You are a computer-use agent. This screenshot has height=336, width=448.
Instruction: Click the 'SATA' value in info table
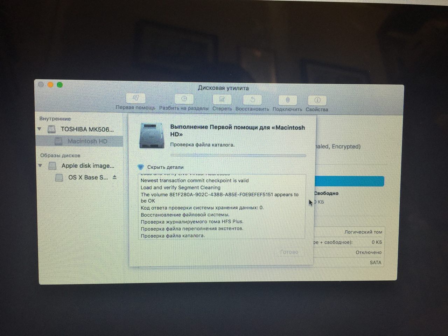[376, 262]
